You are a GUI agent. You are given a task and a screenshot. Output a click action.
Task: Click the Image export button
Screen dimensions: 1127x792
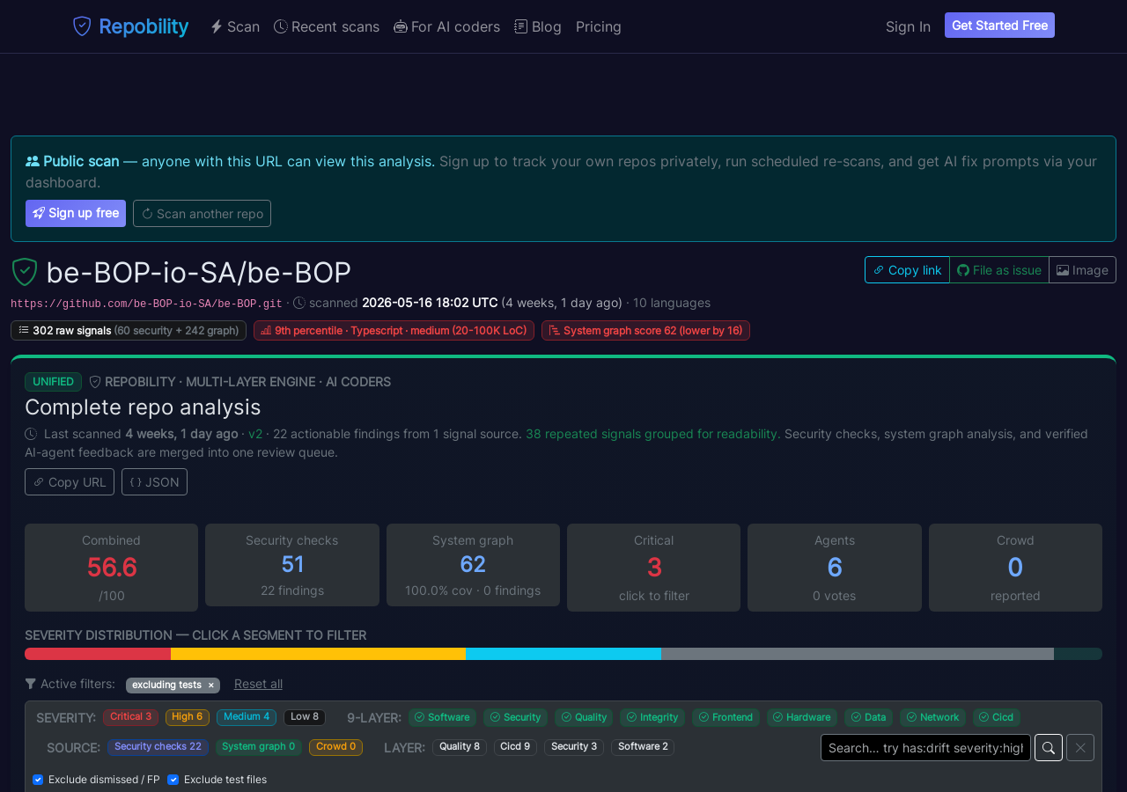coord(1082,270)
